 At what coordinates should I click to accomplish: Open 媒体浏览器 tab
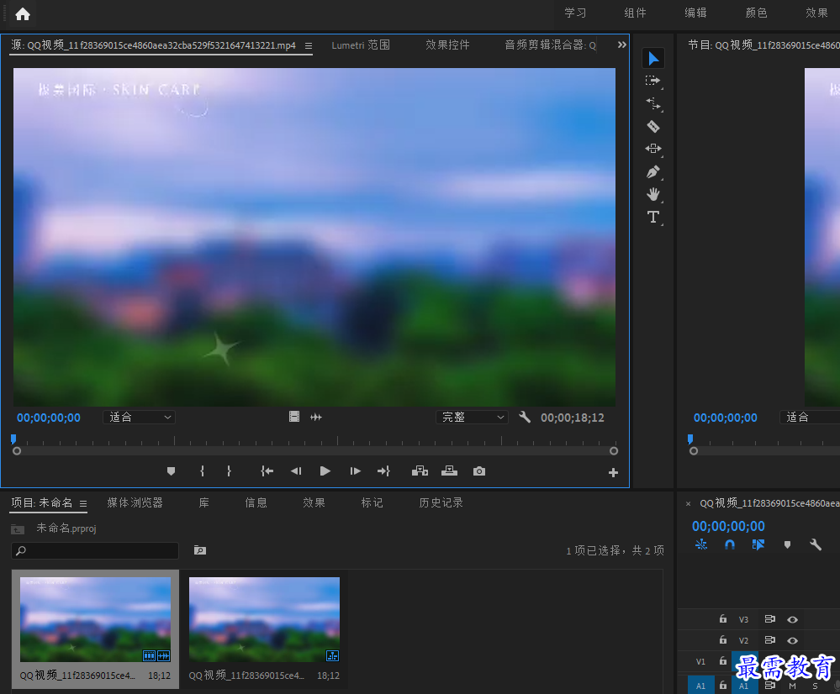135,502
